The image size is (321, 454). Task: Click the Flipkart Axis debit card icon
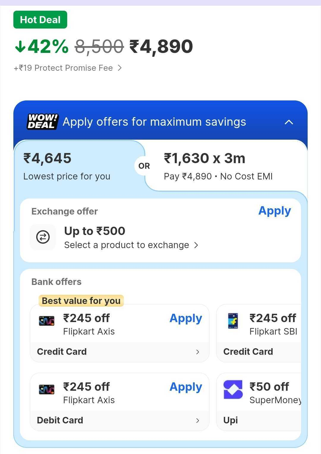click(47, 389)
